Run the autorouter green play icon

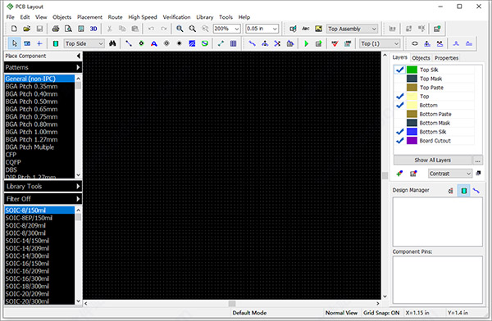click(306, 43)
